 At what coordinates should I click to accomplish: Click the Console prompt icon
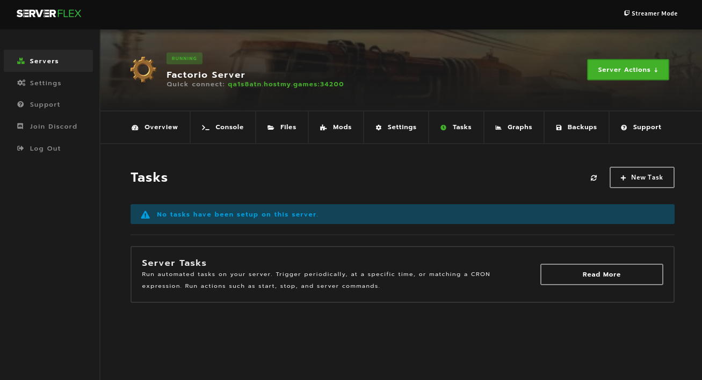pyautogui.click(x=205, y=128)
